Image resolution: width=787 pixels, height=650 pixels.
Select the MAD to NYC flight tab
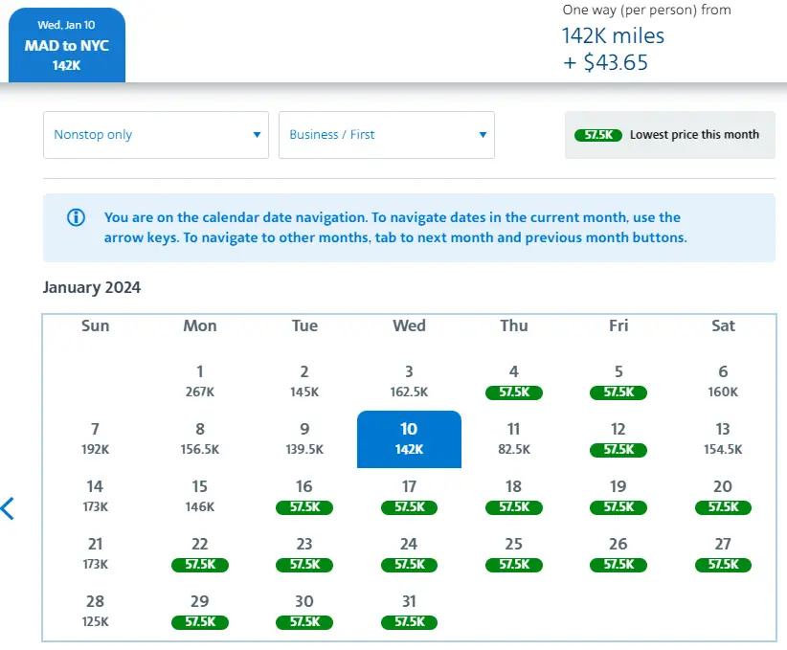(x=66, y=46)
